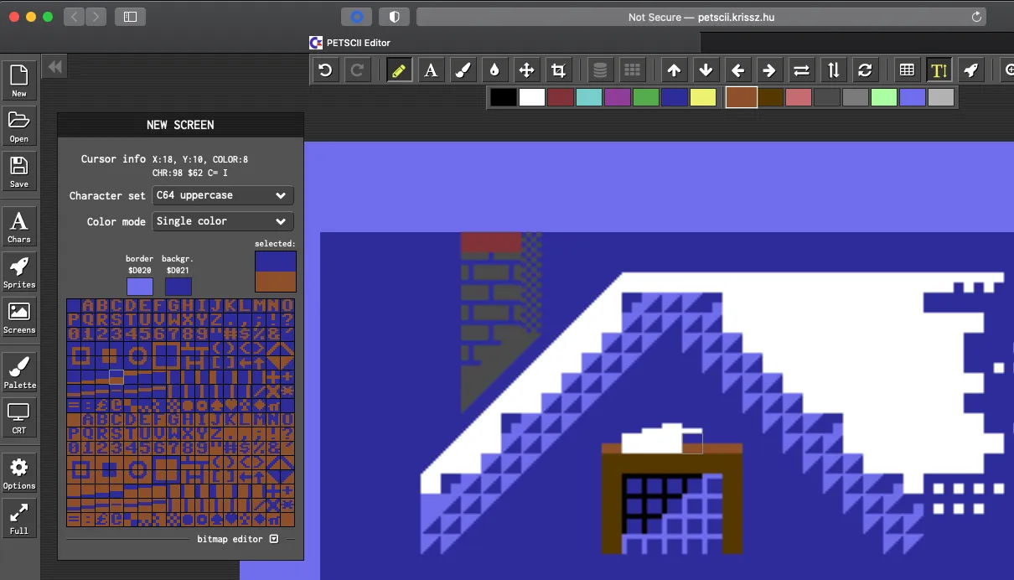This screenshot has width=1014, height=580.
Task: Pick the dark red palette color
Action: 561,97
